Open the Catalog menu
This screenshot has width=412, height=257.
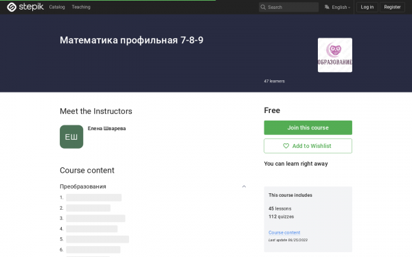(x=57, y=7)
